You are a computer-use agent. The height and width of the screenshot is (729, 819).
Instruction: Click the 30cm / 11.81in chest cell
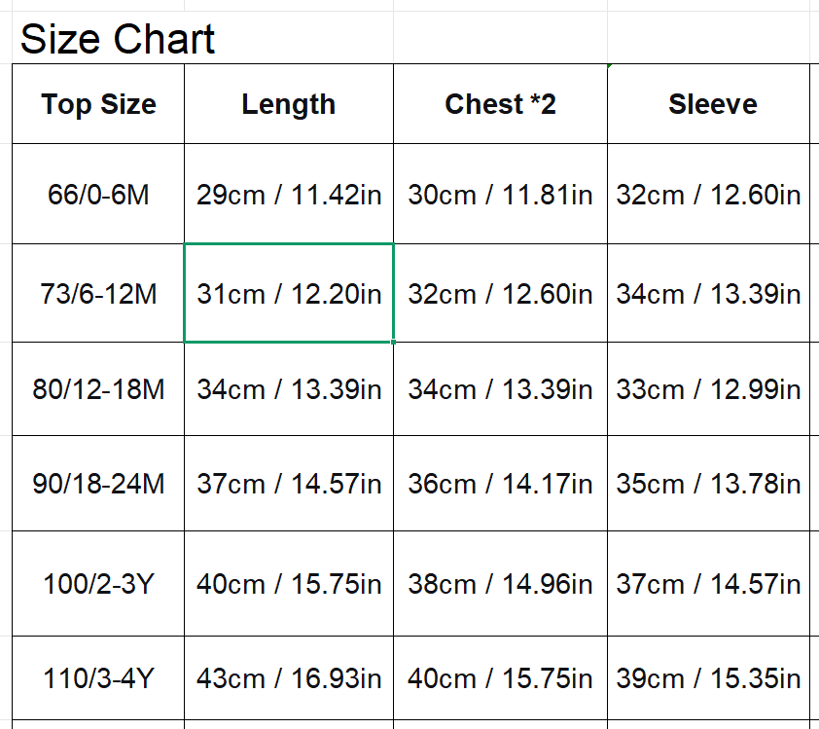tap(500, 195)
